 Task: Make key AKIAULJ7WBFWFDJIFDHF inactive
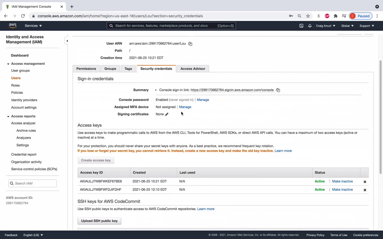pyautogui.click(x=342, y=190)
